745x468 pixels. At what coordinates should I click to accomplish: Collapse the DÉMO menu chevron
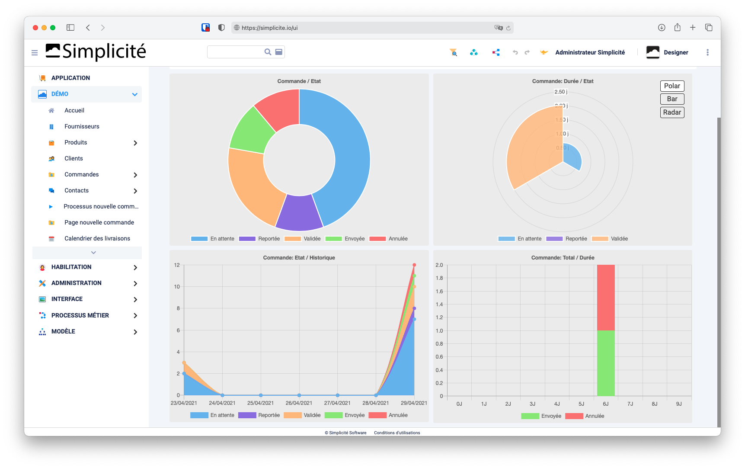[x=135, y=94]
